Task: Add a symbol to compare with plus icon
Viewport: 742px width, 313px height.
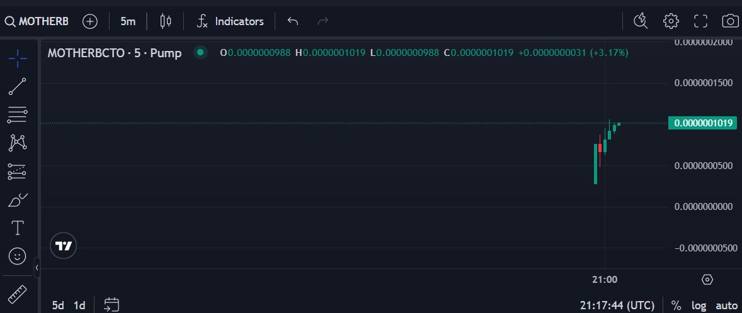Action: click(90, 21)
